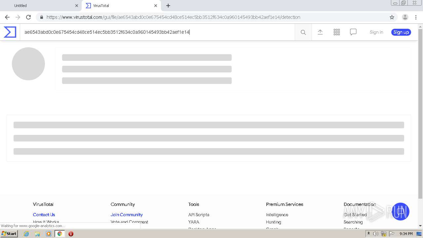Click the network tray icon
The height and width of the screenshot is (238, 423).
coord(384,234)
